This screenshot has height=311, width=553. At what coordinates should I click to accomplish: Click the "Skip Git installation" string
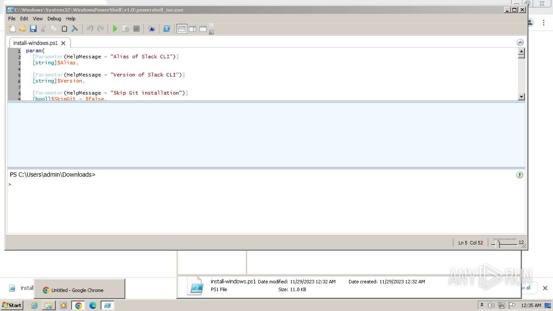click(148, 93)
